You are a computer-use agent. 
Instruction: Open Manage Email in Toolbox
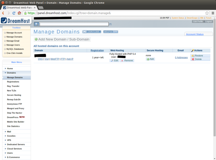pos(13,41)
